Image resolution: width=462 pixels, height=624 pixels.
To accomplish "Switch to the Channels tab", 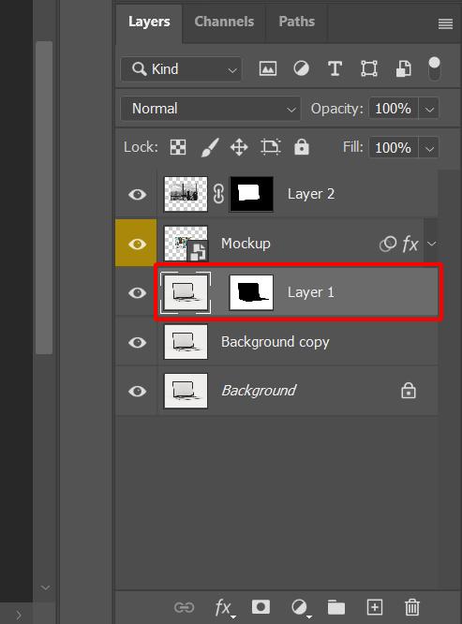I will [224, 22].
